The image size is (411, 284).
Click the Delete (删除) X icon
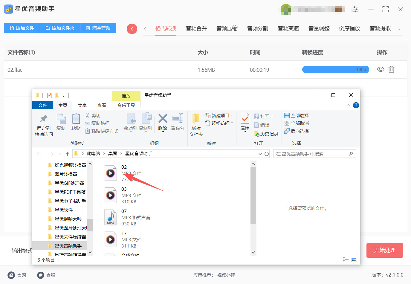pyautogui.click(x=163, y=119)
